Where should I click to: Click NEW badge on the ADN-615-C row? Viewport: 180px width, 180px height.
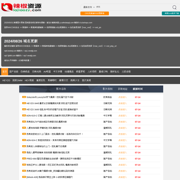click(24, 115)
